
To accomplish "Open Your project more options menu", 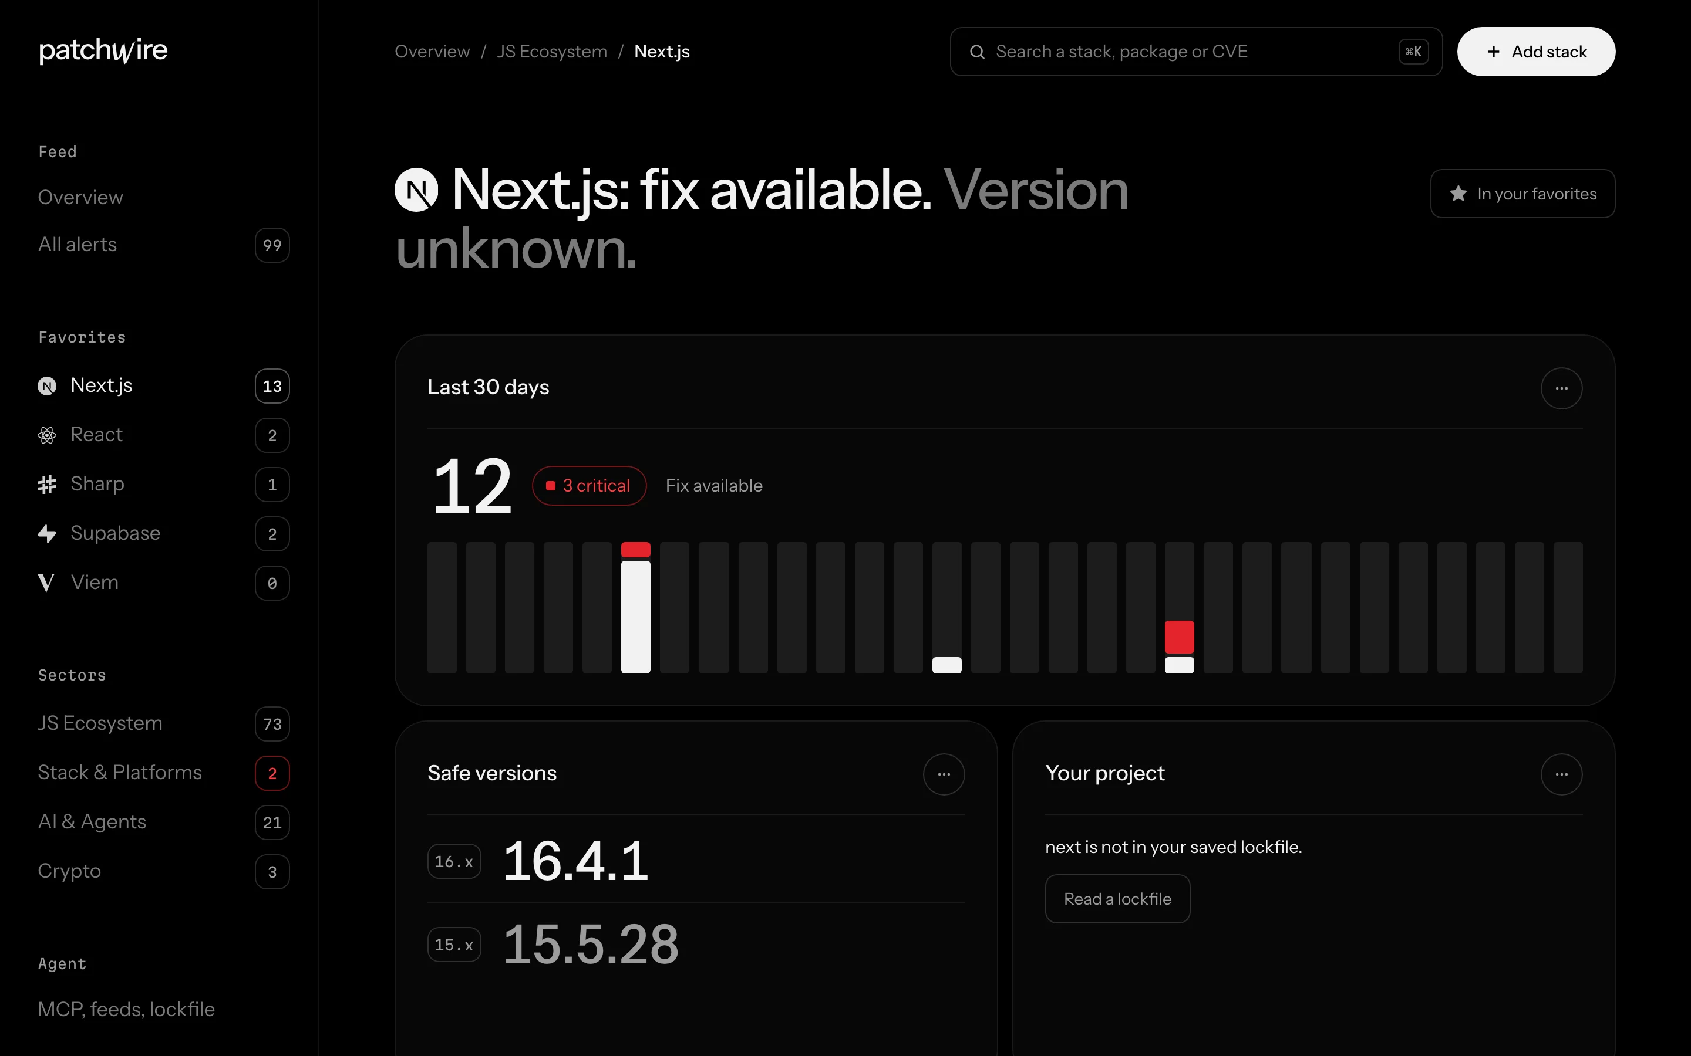I will tap(1561, 774).
